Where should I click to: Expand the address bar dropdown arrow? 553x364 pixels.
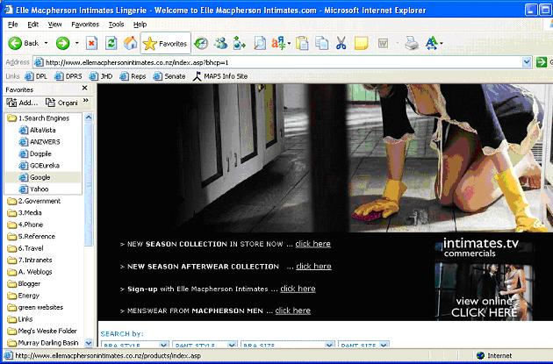(528, 62)
